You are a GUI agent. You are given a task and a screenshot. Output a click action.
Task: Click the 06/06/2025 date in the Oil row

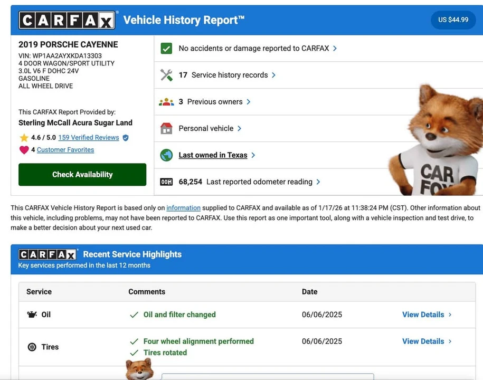[322, 315]
